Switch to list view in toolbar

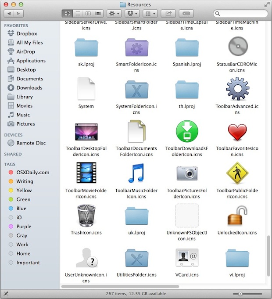click(x=77, y=14)
